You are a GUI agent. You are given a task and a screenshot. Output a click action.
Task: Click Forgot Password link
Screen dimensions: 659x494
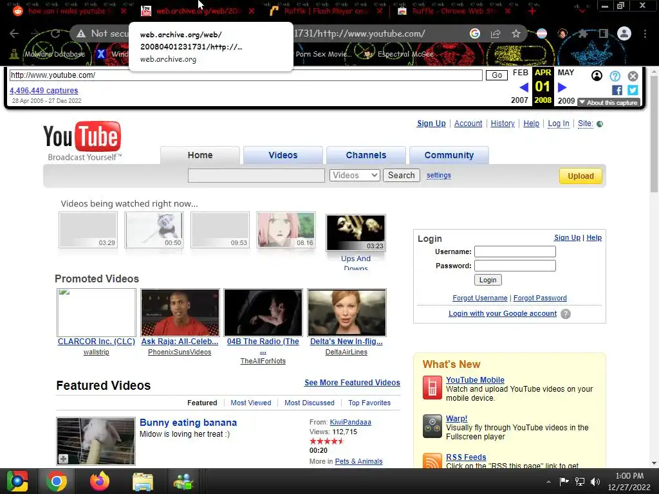[540, 298]
